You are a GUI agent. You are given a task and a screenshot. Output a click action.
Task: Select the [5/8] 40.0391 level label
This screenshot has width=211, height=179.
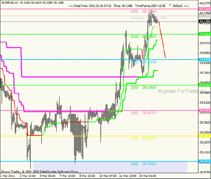(143, 37)
